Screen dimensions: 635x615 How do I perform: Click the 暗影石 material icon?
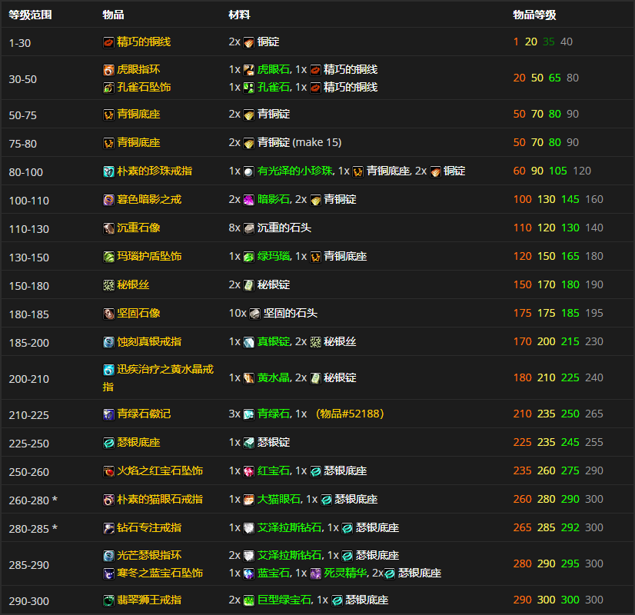(x=249, y=200)
